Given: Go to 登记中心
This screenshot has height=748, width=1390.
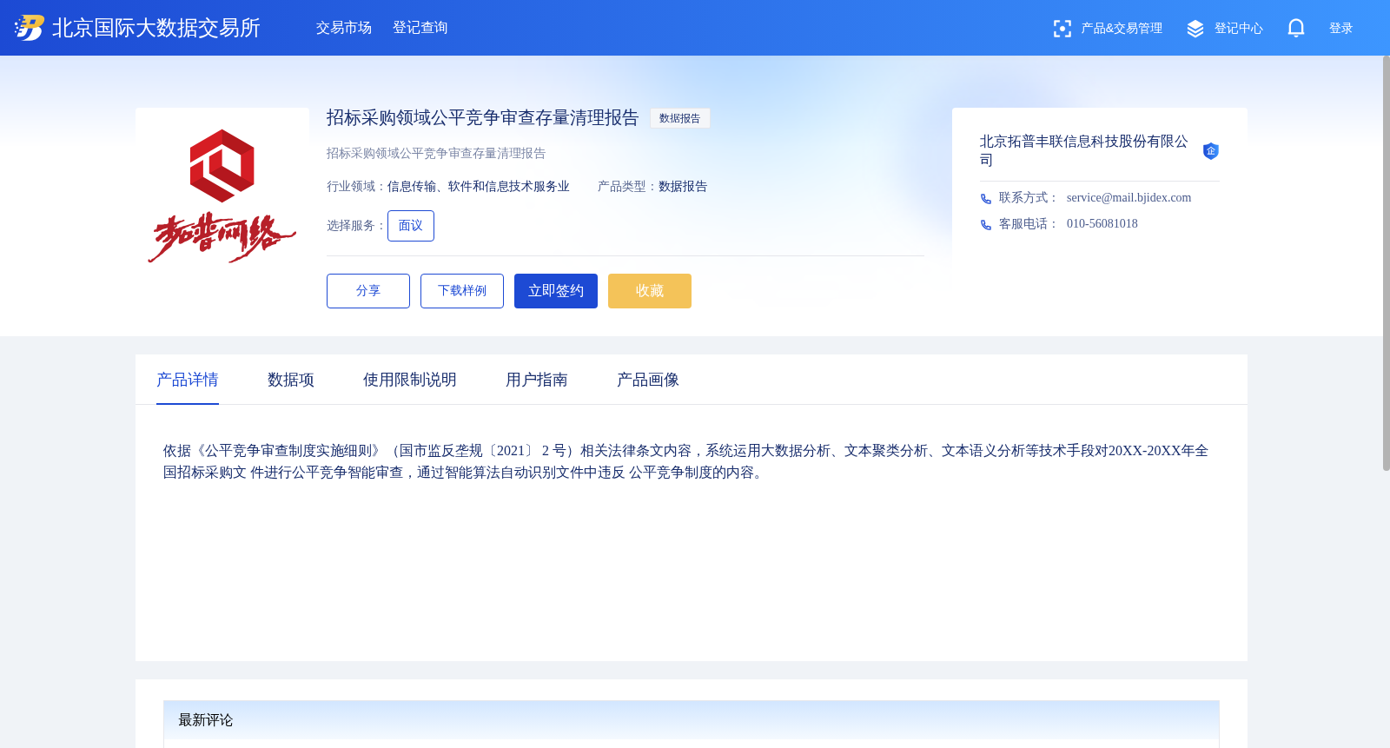Looking at the screenshot, I should (1238, 29).
